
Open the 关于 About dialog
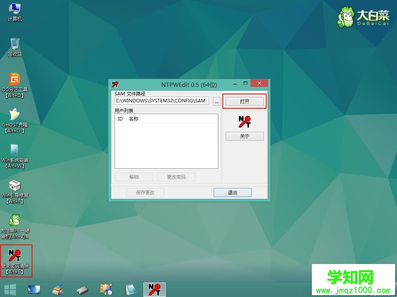tap(244, 136)
